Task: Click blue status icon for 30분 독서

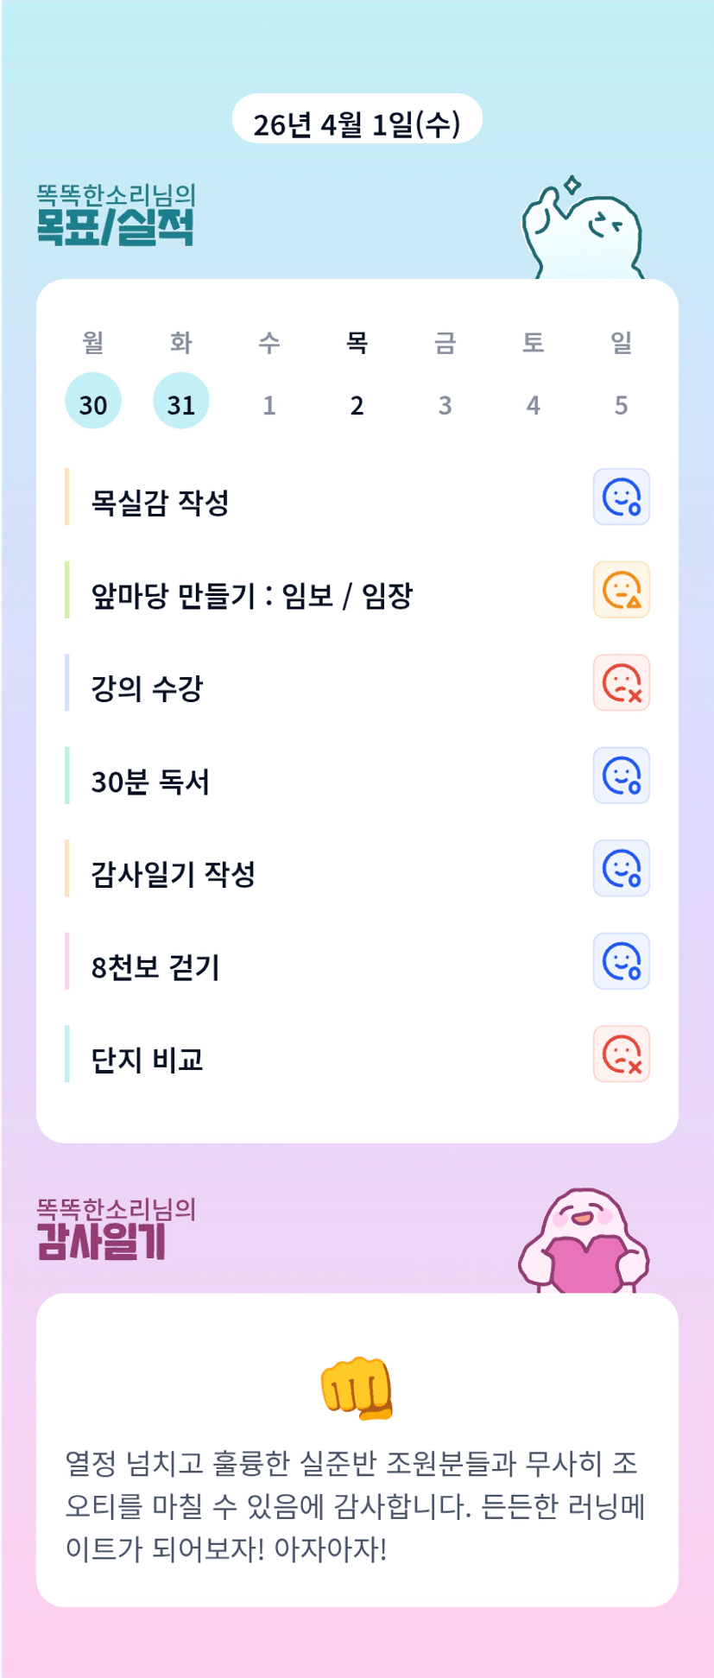Action: coord(621,776)
